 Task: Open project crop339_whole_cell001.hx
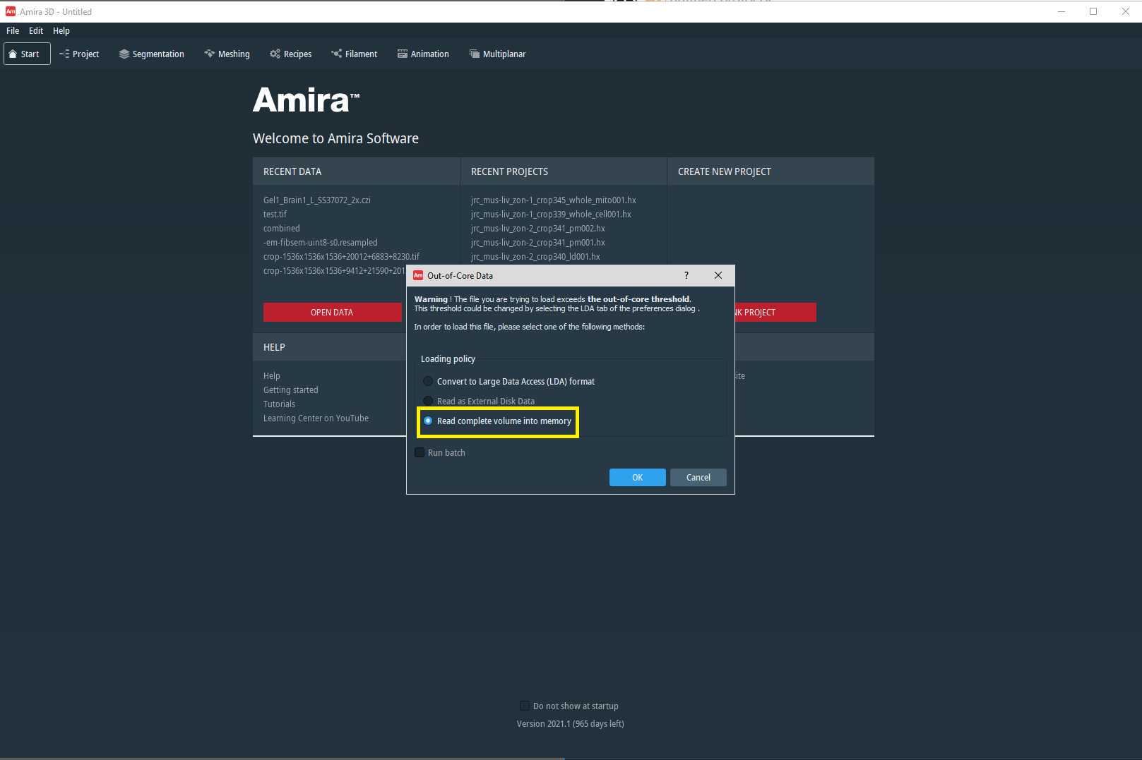click(551, 214)
